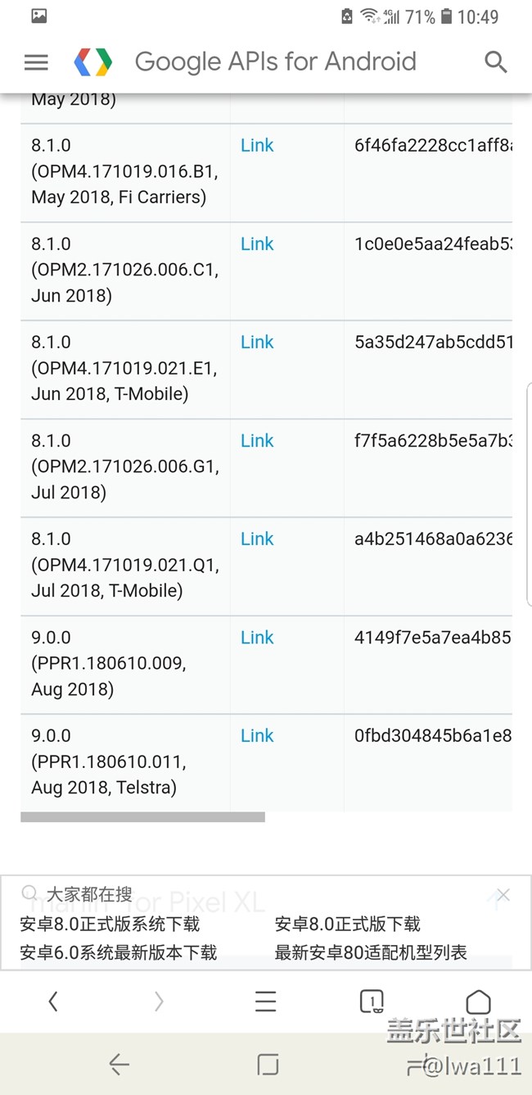Screen dimensions: 532x1095
Task: Click the table's horizontal scrollbar
Action: (x=142, y=817)
